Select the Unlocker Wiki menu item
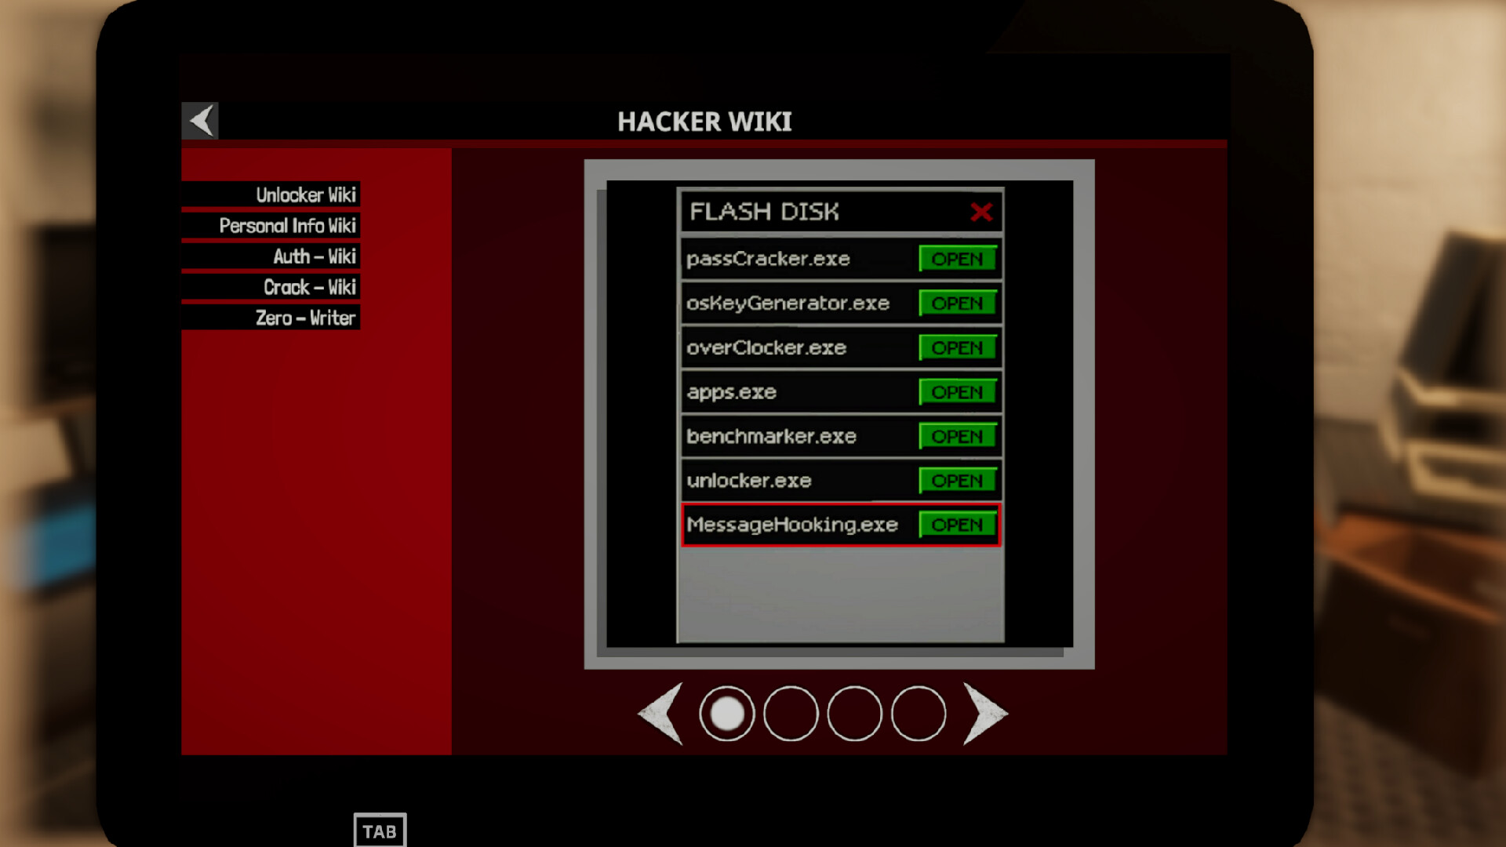This screenshot has width=1506, height=847. [x=306, y=194]
